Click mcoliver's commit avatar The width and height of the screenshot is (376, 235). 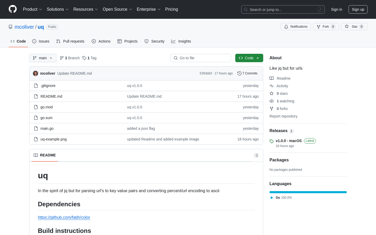pyautogui.click(x=36, y=73)
